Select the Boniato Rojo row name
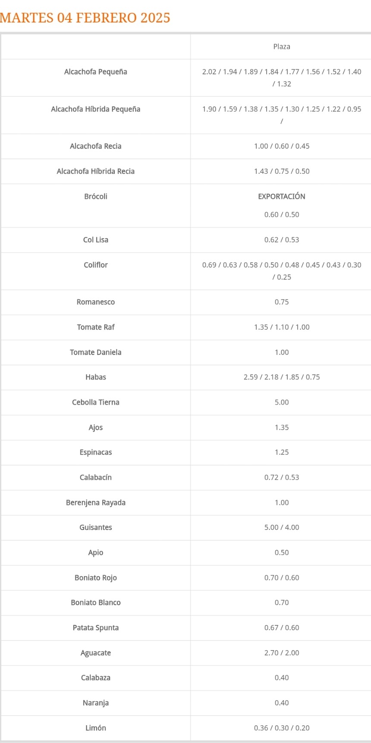The height and width of the screenshot is (743, 371). (x=96, y=578)
